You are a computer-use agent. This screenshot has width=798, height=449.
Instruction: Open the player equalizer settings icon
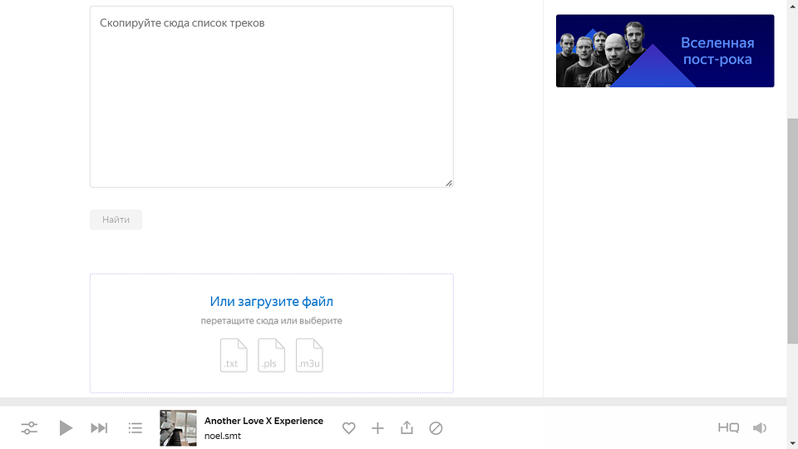pyautogui.click(x=29, y=428)
